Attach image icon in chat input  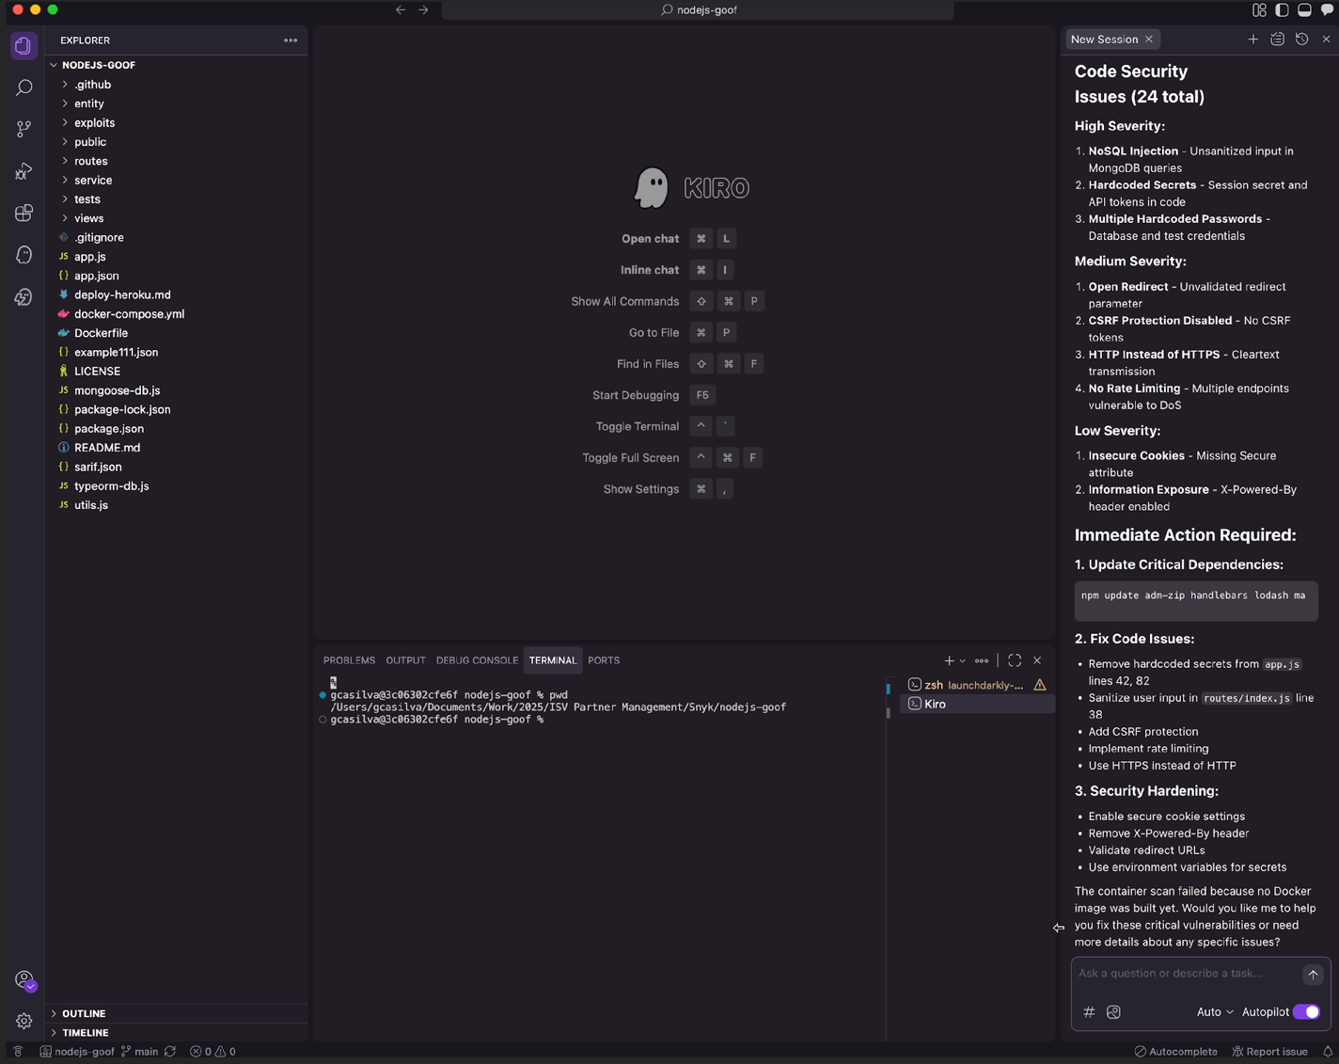pyautogui.click(x=1113, y=1012)
